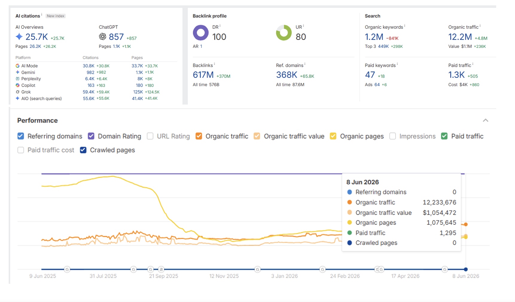Open the Gemini 982 citations link

[x=91, y=72]
